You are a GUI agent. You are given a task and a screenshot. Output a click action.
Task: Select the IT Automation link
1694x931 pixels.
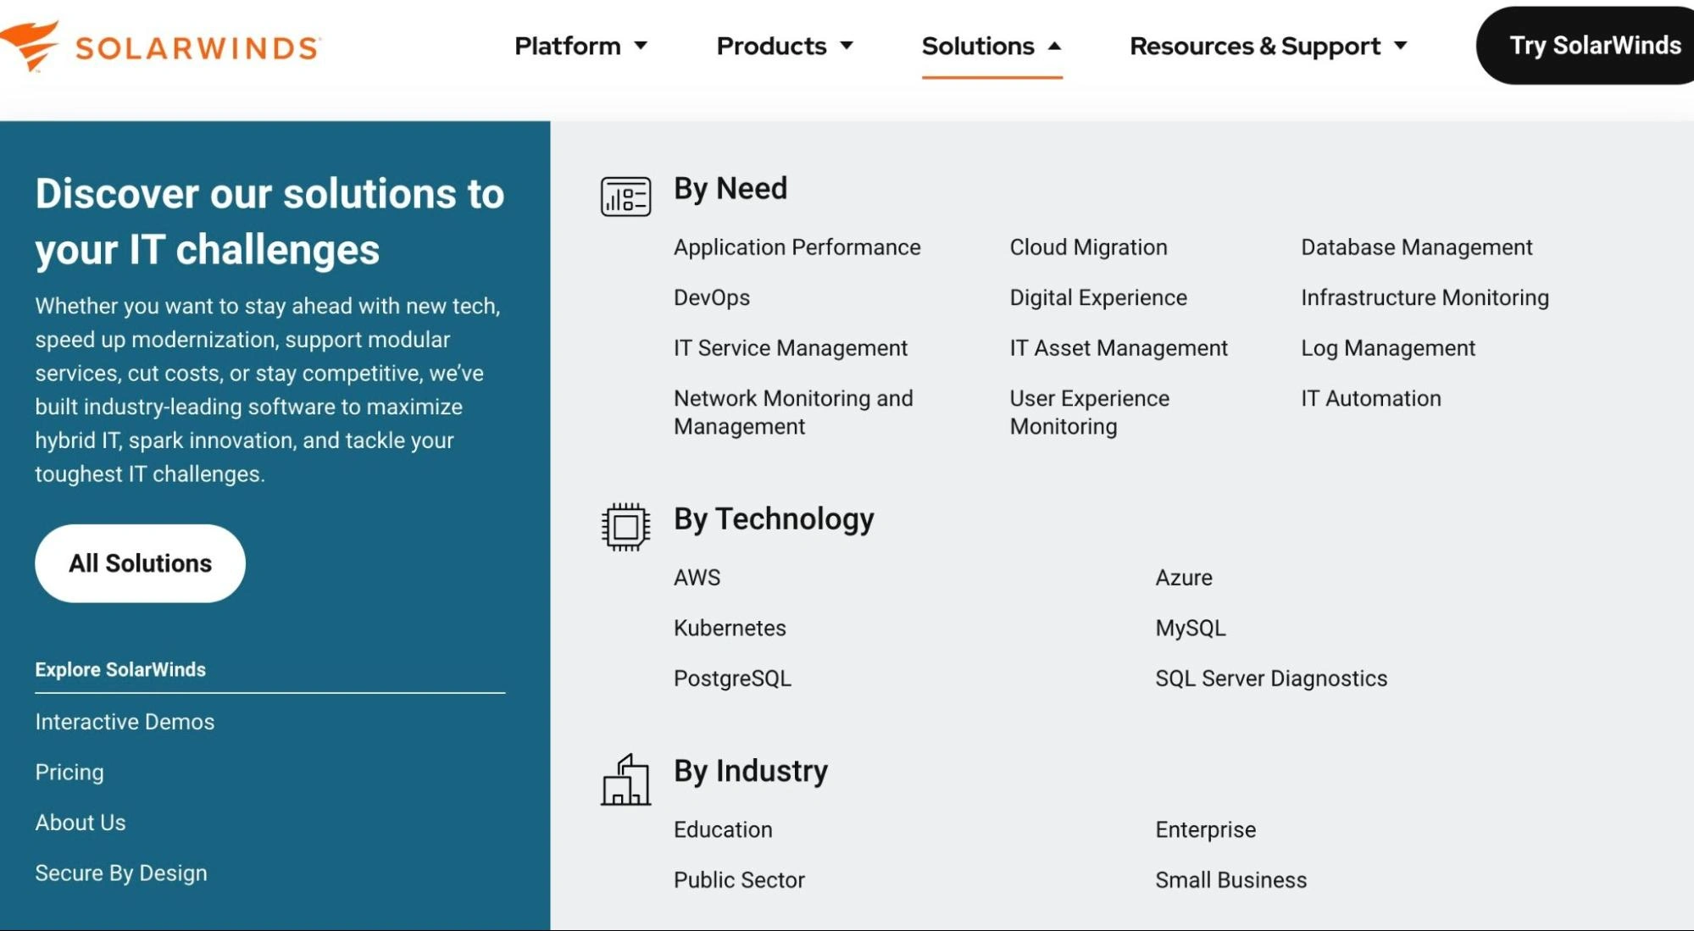click(1371, 398)
